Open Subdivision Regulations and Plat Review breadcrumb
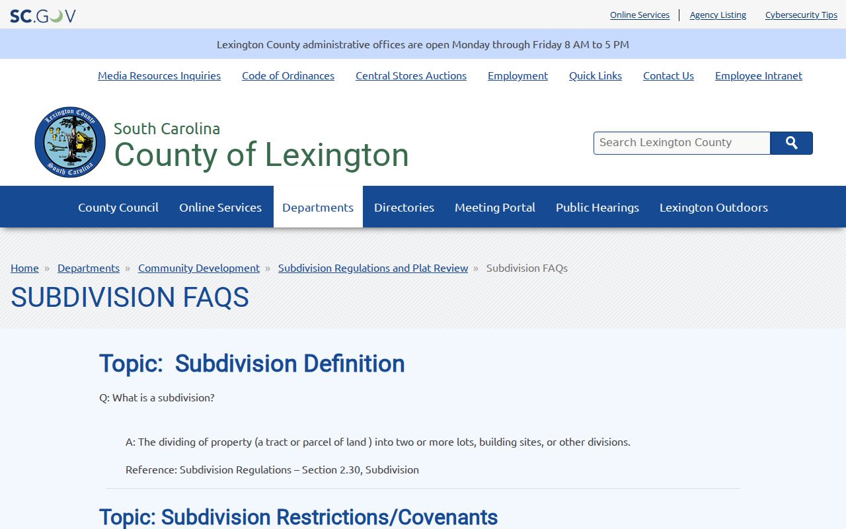Viewport: 846px width, 529px height. [x=373, y=268]
